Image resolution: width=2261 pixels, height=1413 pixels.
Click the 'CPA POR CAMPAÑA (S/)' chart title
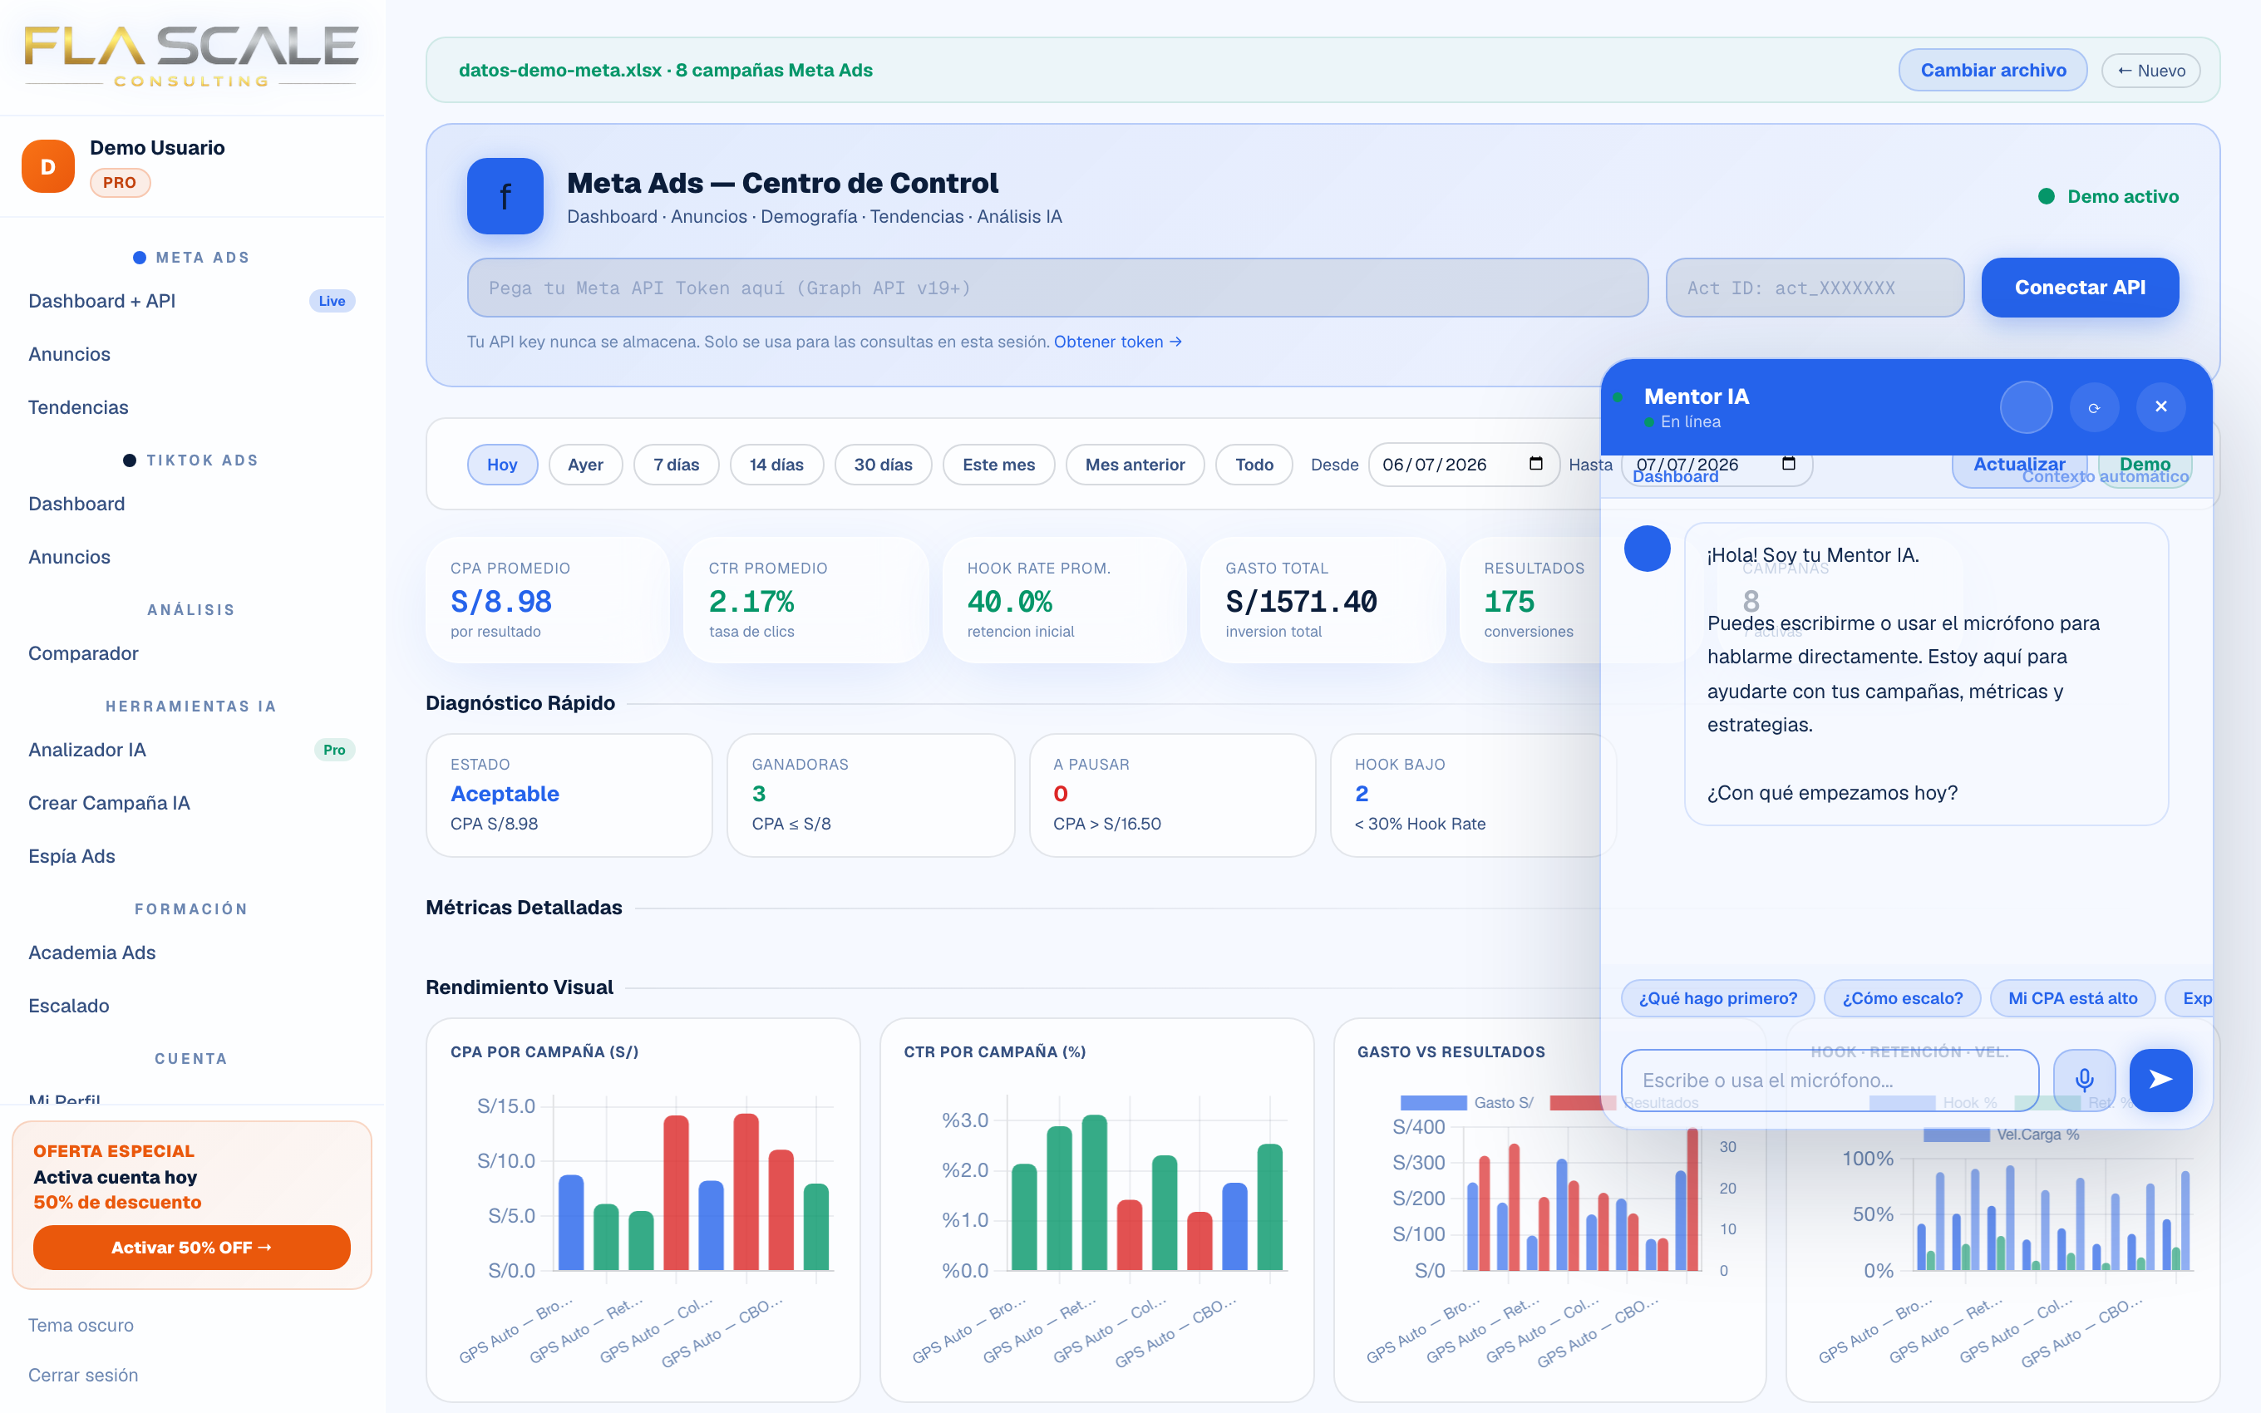point(544,1052)
